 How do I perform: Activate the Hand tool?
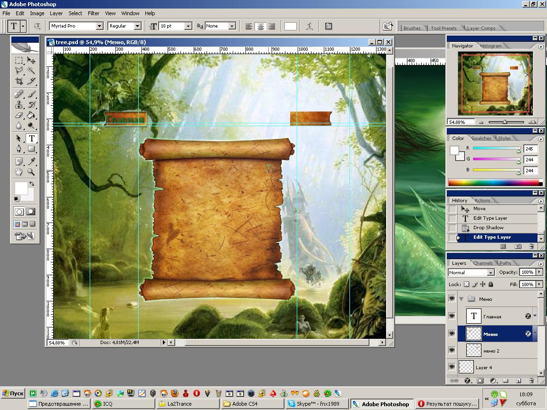(x=19, y=172)
